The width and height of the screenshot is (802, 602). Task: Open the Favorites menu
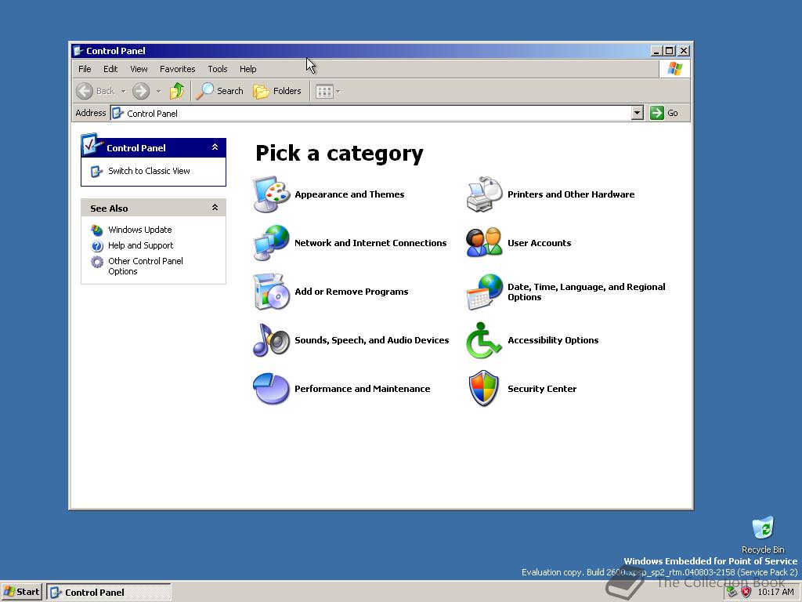(x=178, y=69)
